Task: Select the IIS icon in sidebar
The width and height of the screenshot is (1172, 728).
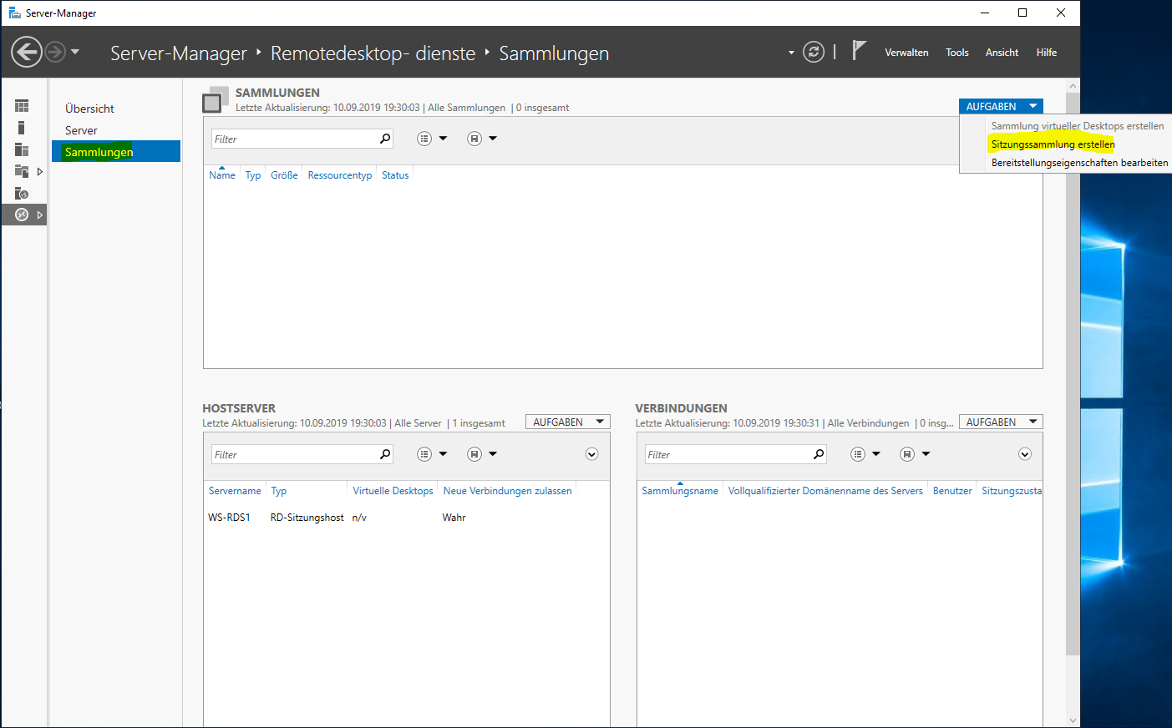Action: [x=22, y=193]
